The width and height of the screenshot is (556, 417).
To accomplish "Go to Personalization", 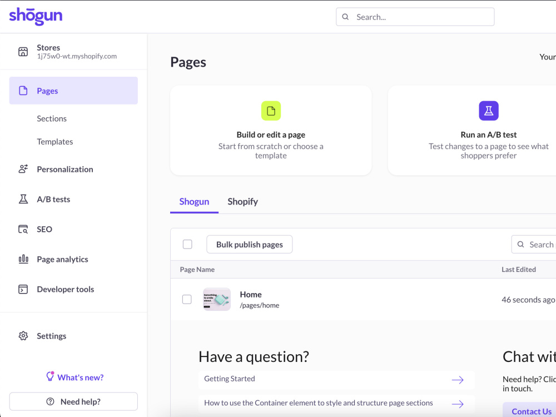I will click(65, 170).
